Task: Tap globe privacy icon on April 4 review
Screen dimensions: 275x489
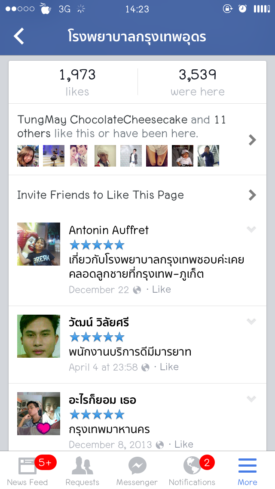Action: (146, 368)
